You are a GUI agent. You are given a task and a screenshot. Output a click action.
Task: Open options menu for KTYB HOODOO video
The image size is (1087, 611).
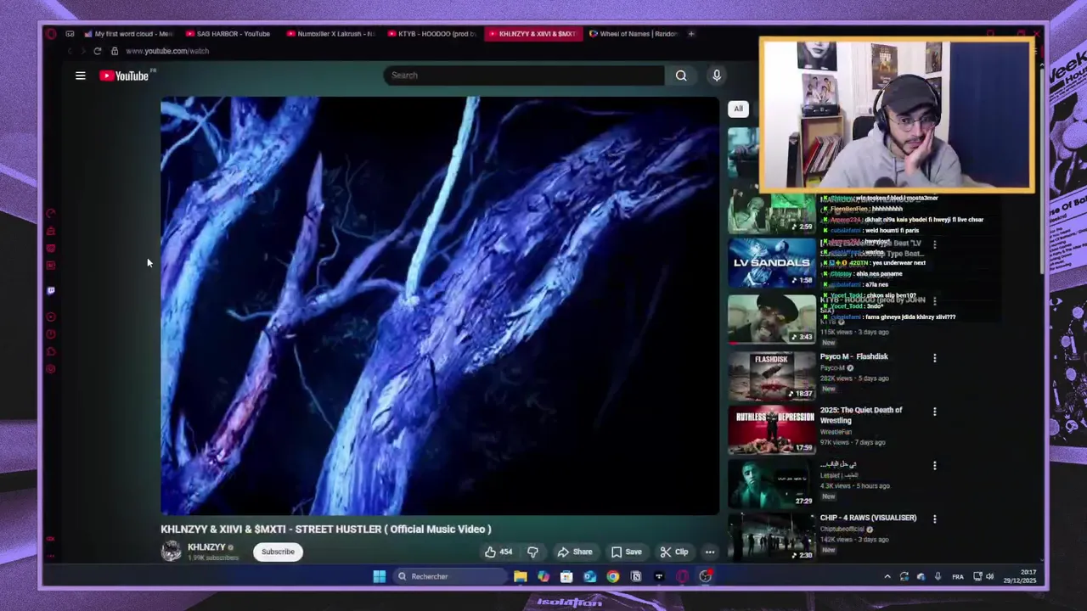coord(935,300)
